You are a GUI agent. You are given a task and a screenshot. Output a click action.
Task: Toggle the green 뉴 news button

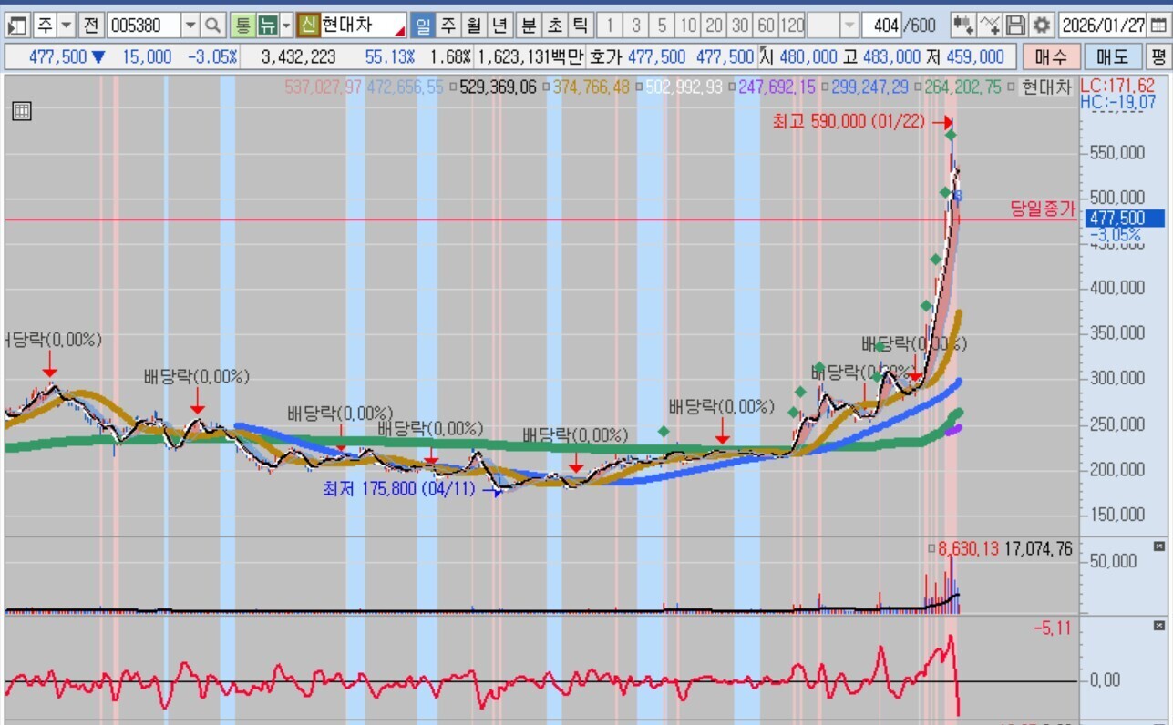[x=266, y=25]
